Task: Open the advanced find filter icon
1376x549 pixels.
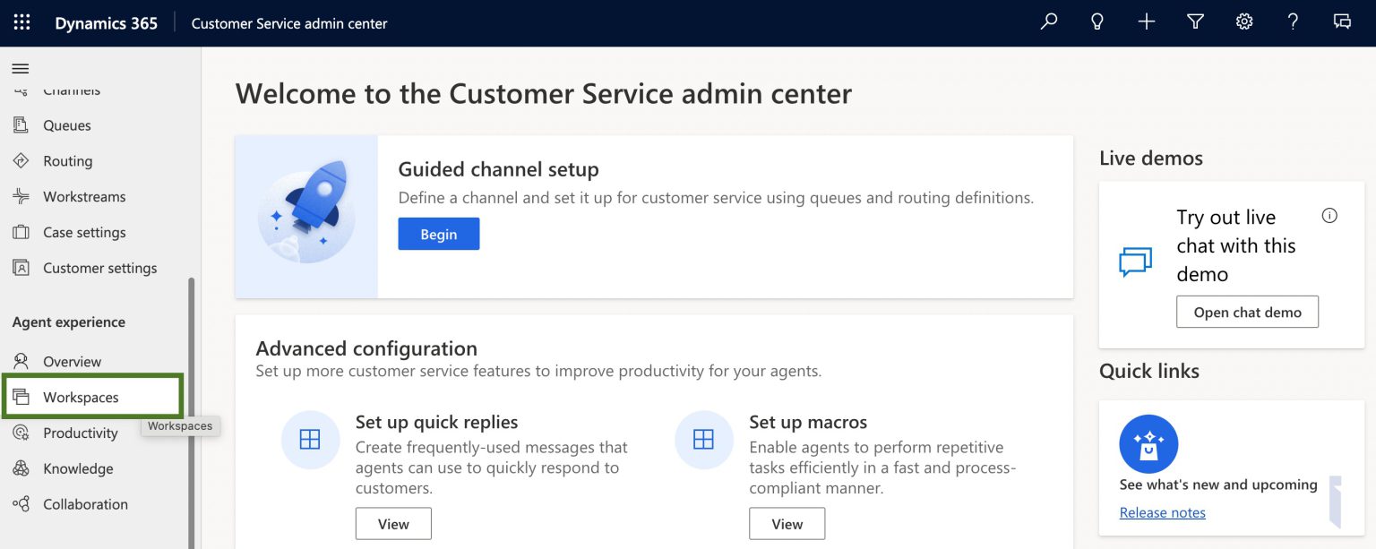Action: pos(1195,22)
